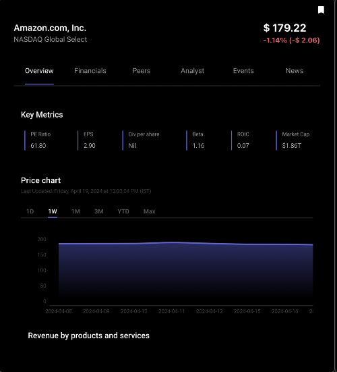Click the $ 179.22 stock price
This screenshot has height=372, width=337.
[284, 28]
